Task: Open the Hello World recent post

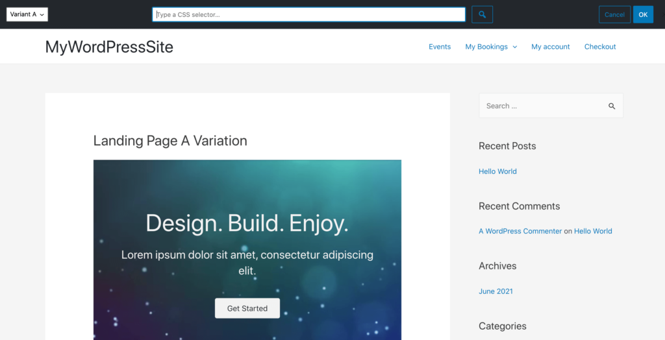Action: [x=497, y=171]
